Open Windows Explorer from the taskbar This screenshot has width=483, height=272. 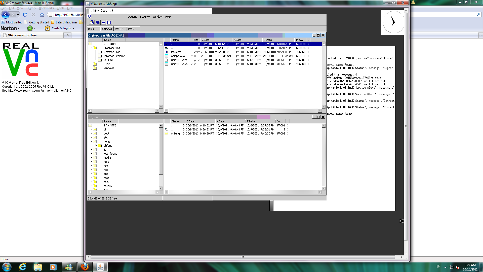point(38,267)
